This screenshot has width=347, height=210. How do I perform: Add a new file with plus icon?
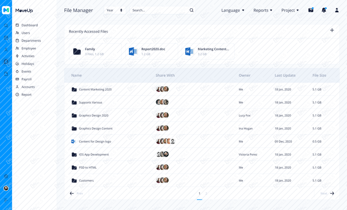[332, 30]
